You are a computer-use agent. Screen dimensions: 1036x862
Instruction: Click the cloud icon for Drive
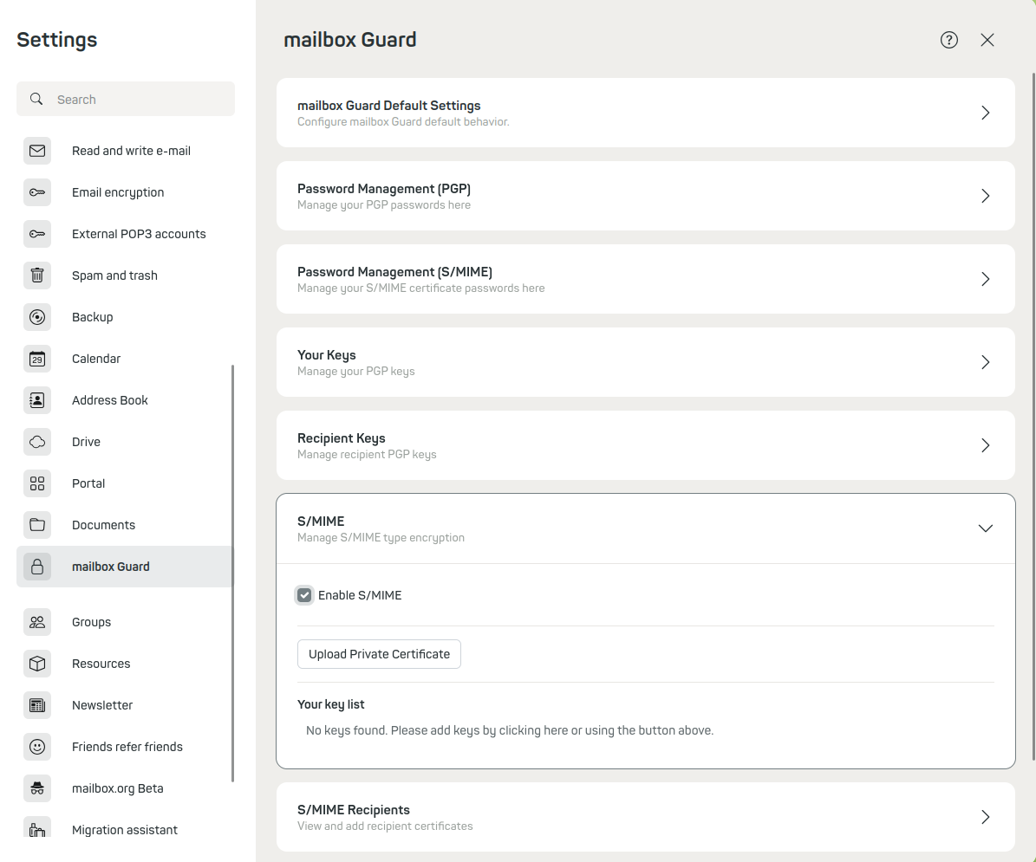click(37, 442)
